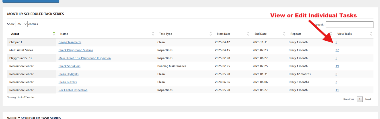This screenshot has width=380, height=119.
Task: Sort table by End Date column
Action: coord(268,34)
